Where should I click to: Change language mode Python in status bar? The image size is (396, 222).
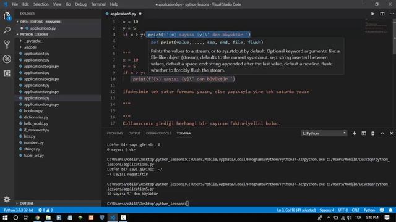tap(369, 210)
